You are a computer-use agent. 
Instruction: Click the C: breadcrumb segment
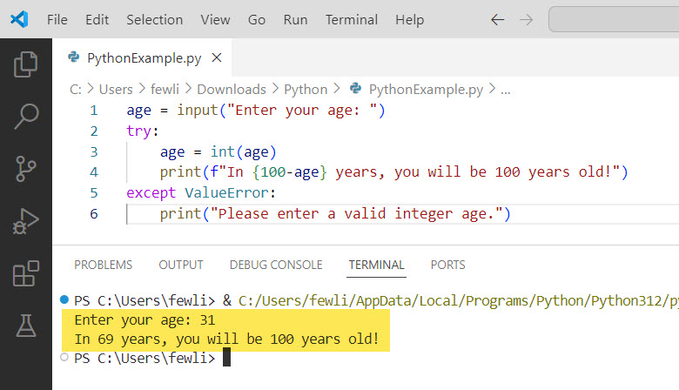coord(76,89)
